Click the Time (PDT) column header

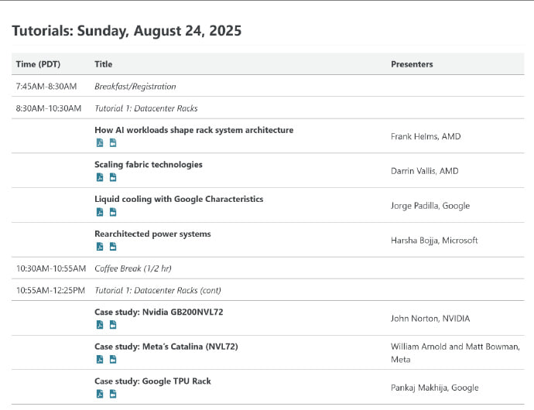coord(38,64)
